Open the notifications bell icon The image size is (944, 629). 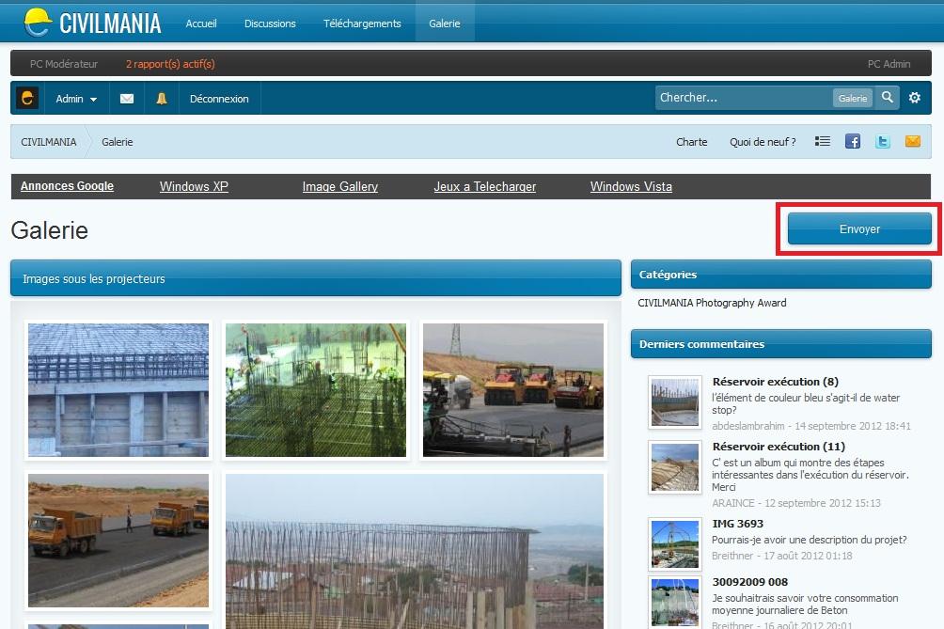162,98
